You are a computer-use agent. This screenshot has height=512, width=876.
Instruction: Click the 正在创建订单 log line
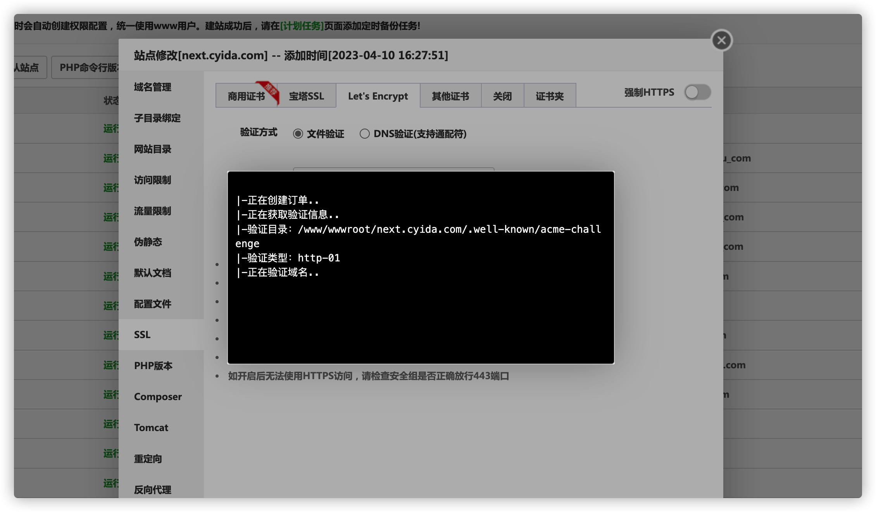pos(278,200)
